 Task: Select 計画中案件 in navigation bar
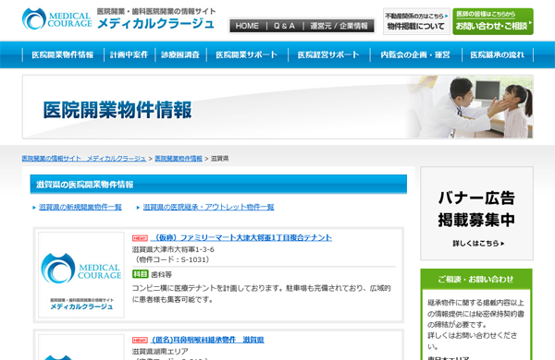click(x=129, y=54)
